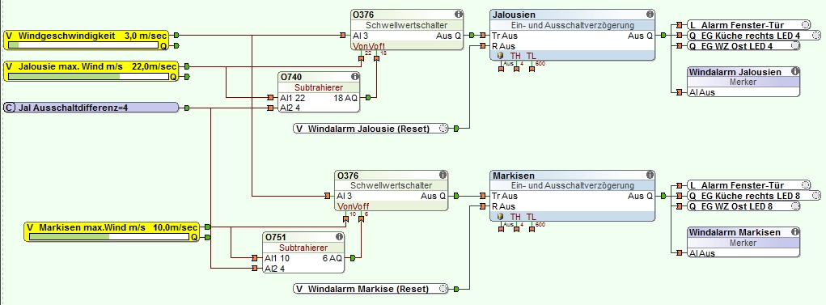Click info icon on O751 Subtrahierer block
The width and height of the screenshot is (826, 305).
click(x=339, y=237)
